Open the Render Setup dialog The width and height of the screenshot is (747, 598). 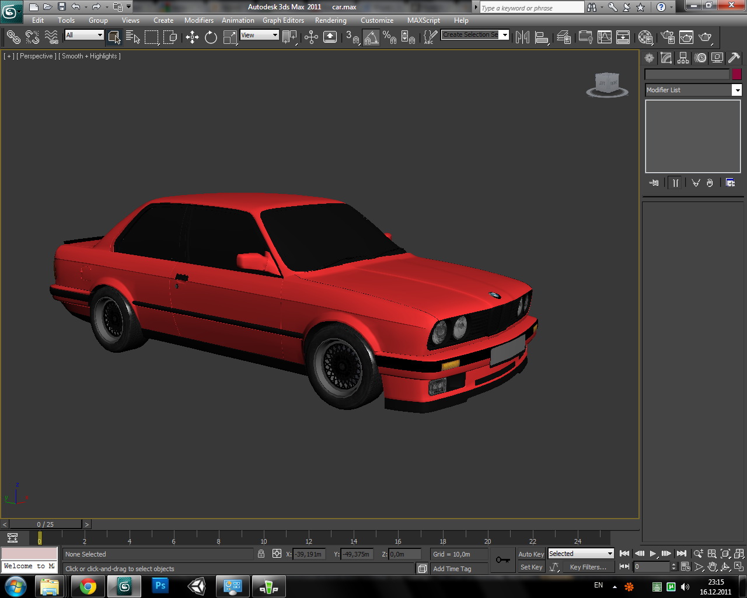(x=668, y=37)
